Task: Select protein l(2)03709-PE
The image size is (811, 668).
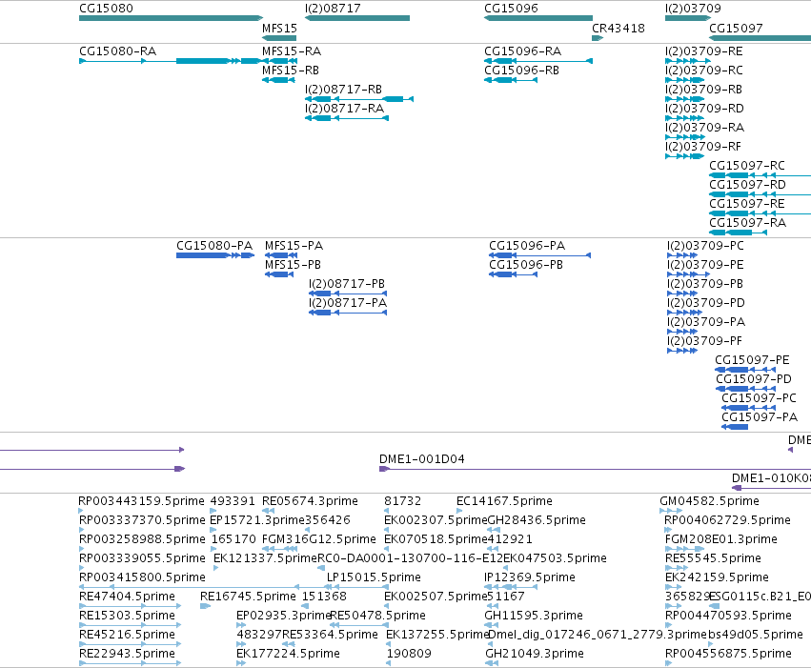Action: click(705, 265)
